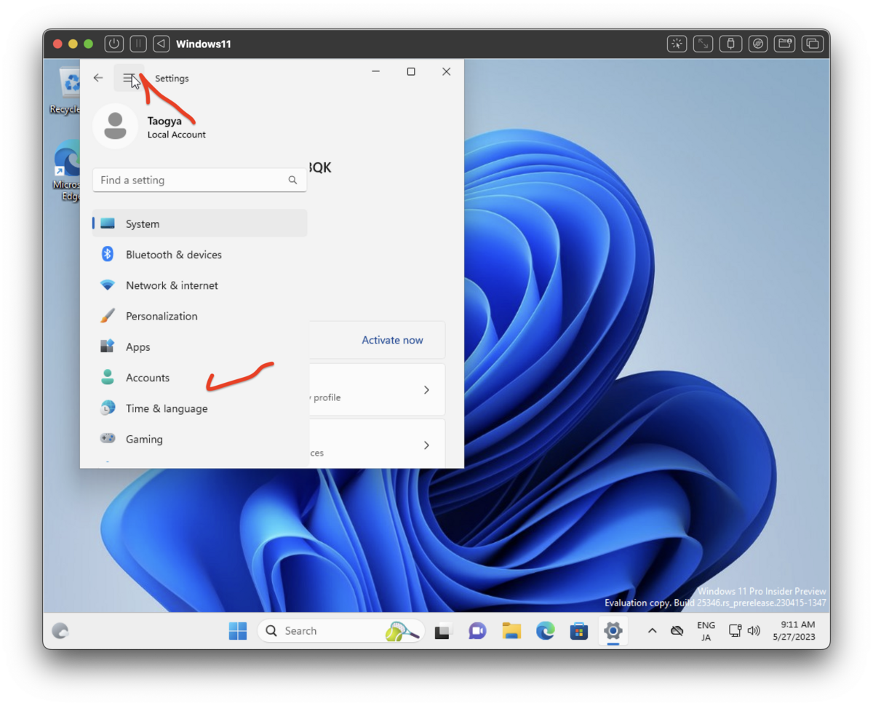Open Bluetooth & devices settings

pos(199,254)
